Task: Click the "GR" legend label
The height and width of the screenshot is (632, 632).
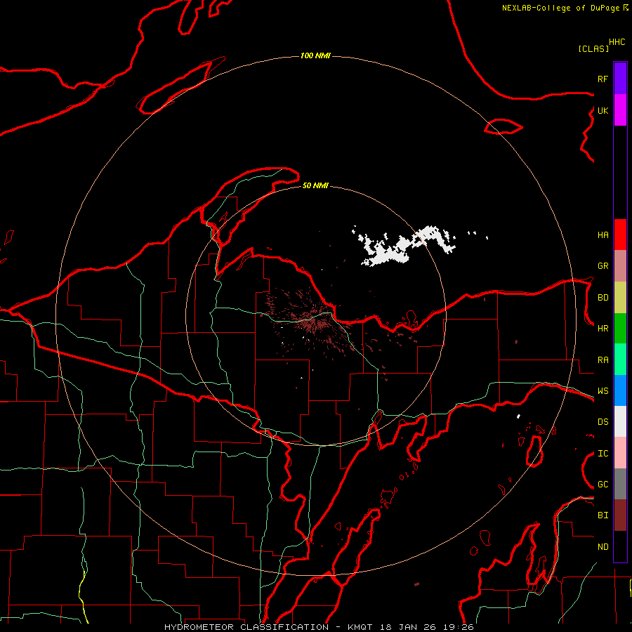Action: coord(603,266)
